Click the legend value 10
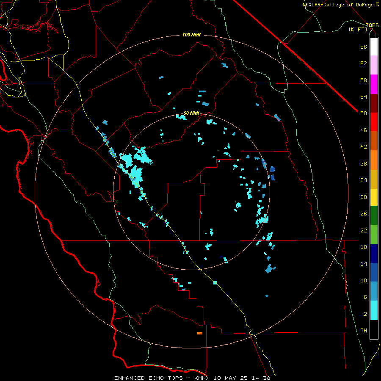 364,281
